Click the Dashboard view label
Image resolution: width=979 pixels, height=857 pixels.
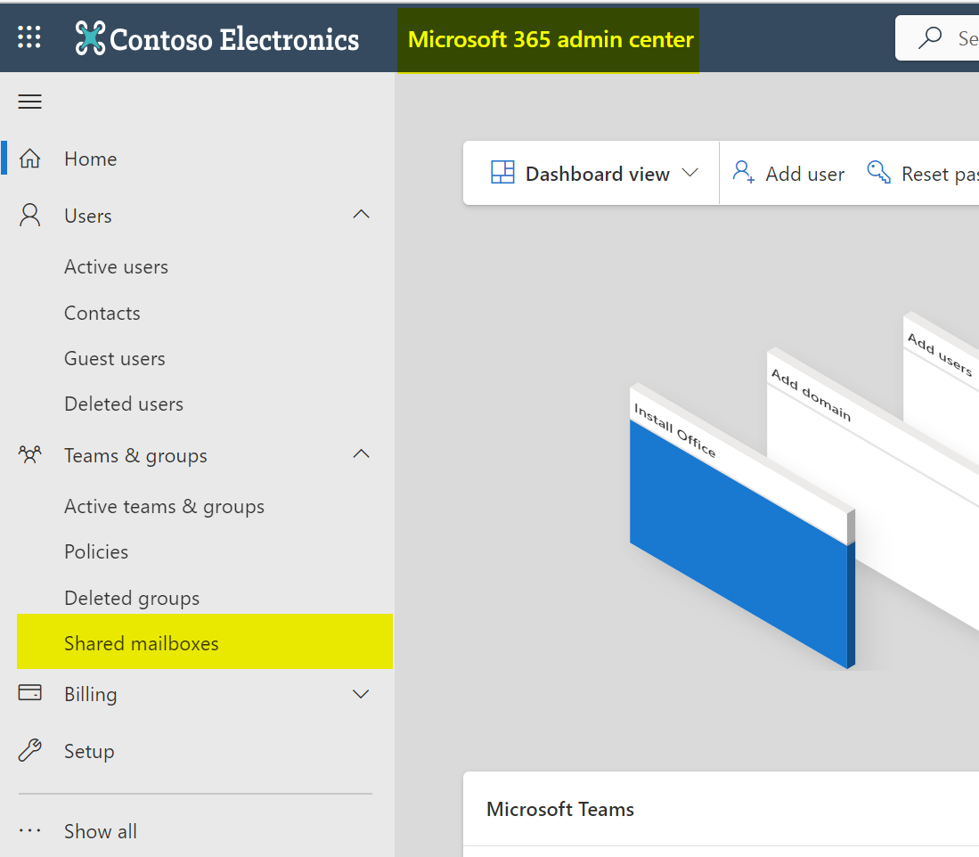point(598,174)
